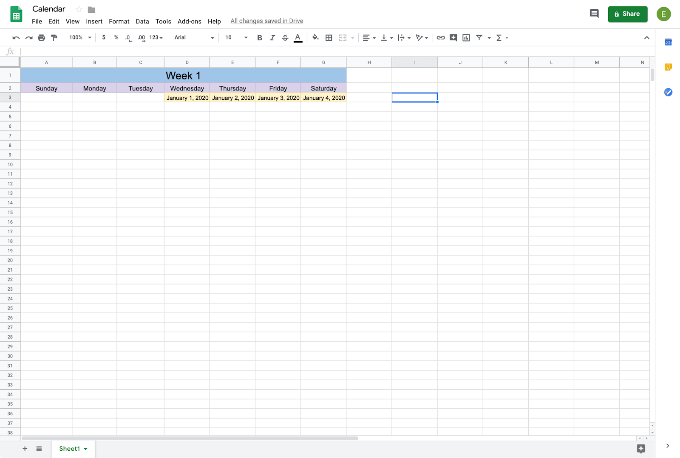
Task: Open the Edit menu
Action: pos(54,21)
